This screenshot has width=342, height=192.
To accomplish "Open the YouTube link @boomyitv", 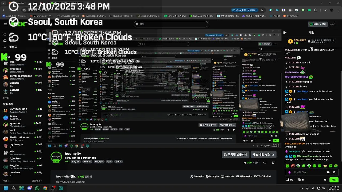I will coord(244,176).
